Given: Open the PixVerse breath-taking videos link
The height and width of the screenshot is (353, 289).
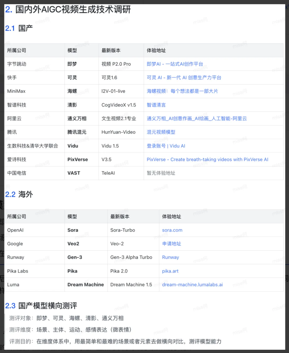Looking at the screenshot, I should (207, 159).
